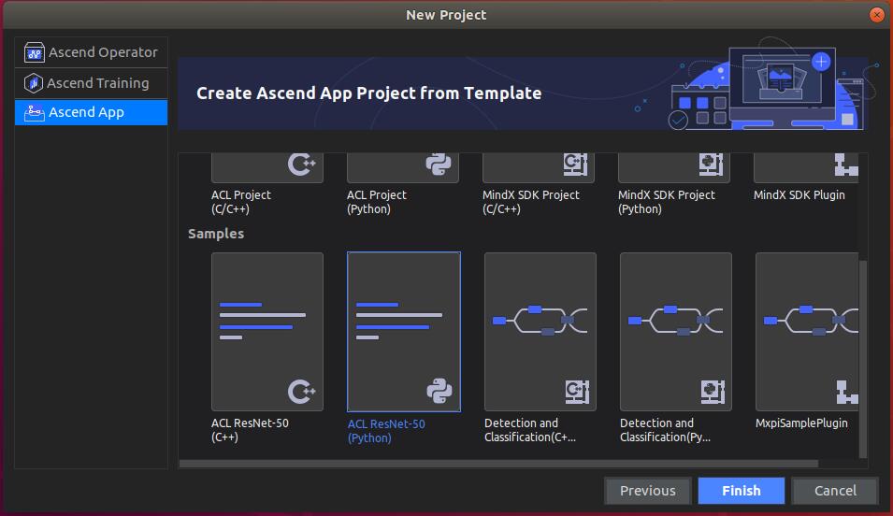The height and width of the screenshot is (516, 893).
Task: Switch to Ascend Training category
Action: click(x=91, y=83)
